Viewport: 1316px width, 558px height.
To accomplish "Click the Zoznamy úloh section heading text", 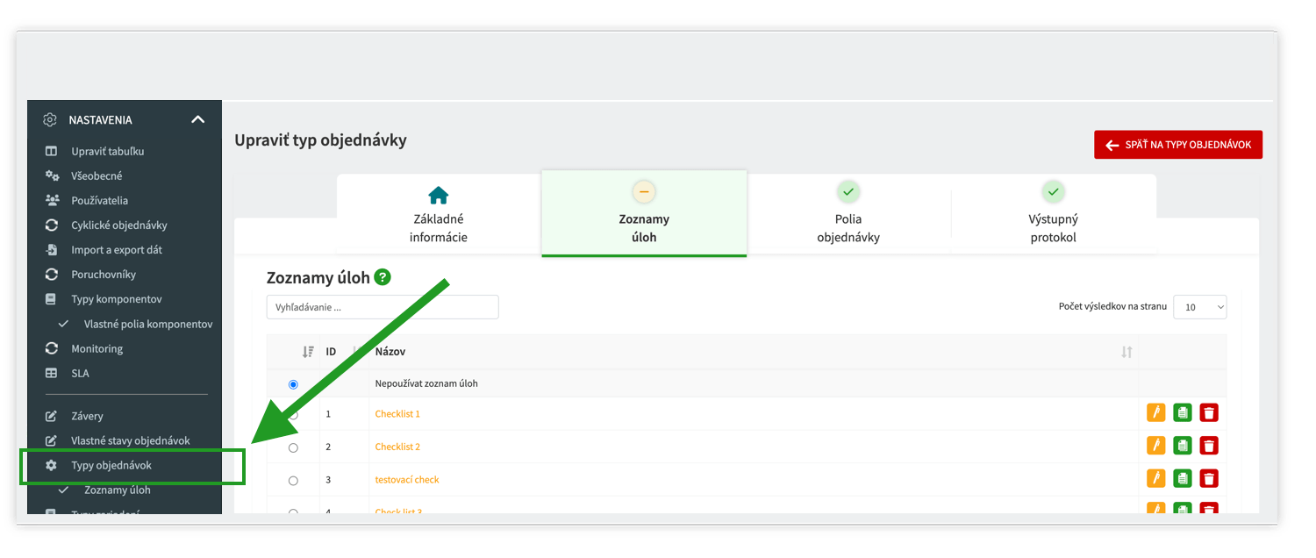I will (x=318, y=278).
